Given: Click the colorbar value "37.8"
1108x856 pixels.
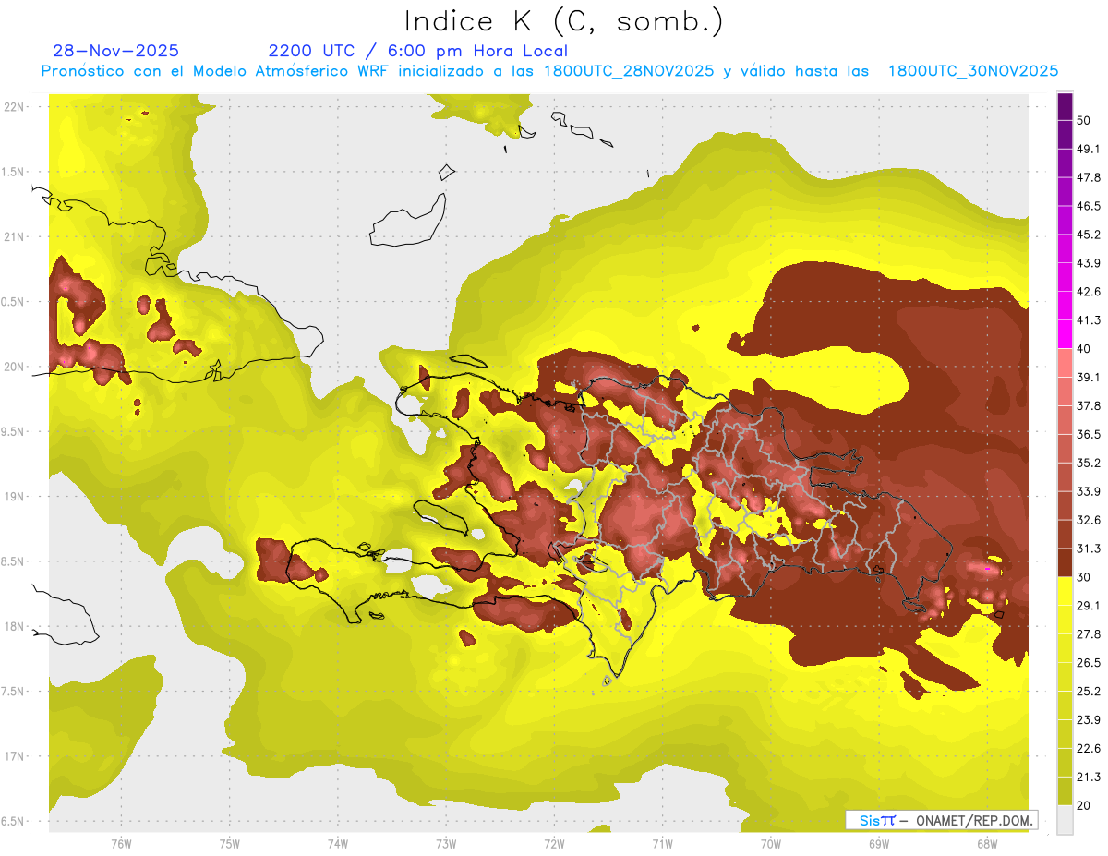Looking at the screenshot, I should click(x=1089, y=405).
